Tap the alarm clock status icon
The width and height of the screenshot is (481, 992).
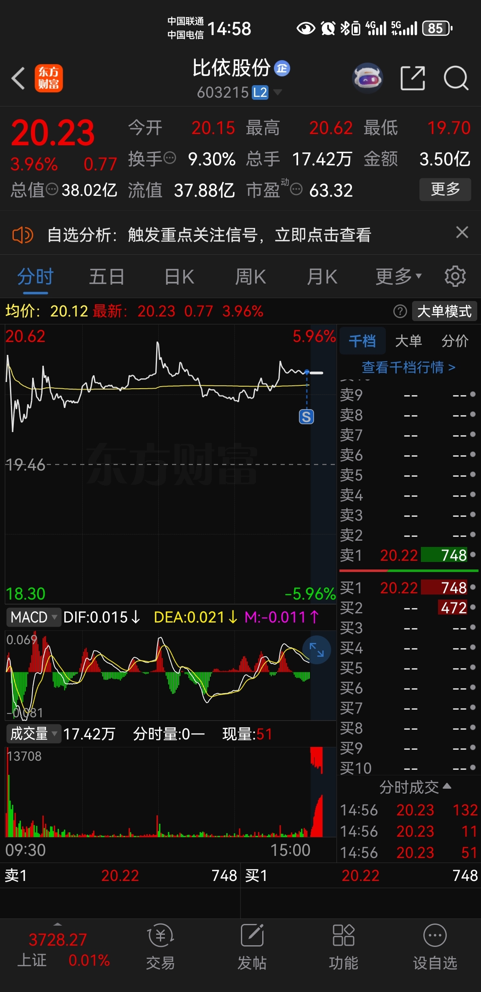coord(328,28)
